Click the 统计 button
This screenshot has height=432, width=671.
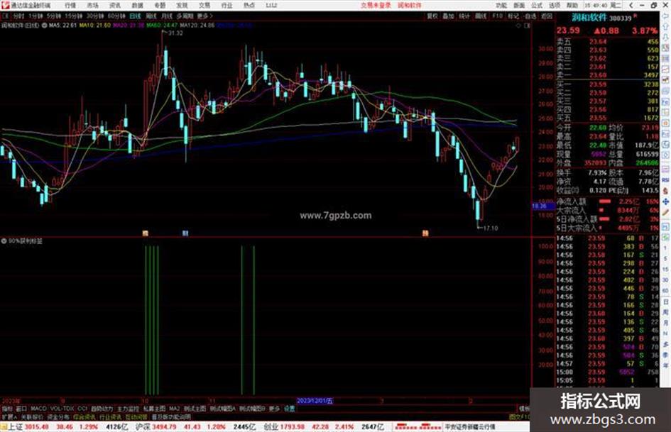[464, 16]
